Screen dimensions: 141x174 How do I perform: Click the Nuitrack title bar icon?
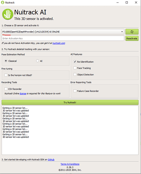2,2
